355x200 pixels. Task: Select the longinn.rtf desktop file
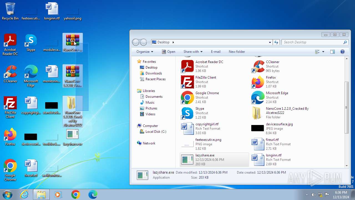click(x=52, y=11)
